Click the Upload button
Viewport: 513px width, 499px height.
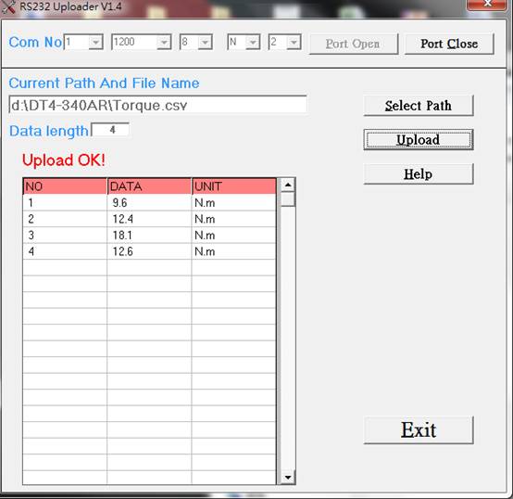coord(419,140)
